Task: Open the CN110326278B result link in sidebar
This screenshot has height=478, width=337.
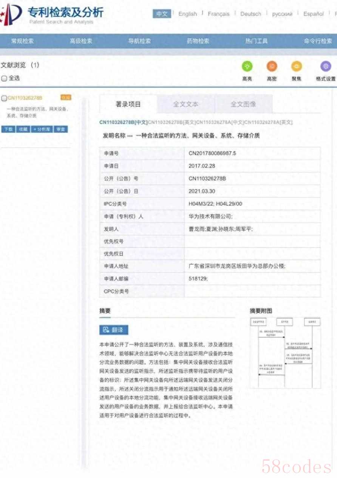Action: tap(25, 98)
